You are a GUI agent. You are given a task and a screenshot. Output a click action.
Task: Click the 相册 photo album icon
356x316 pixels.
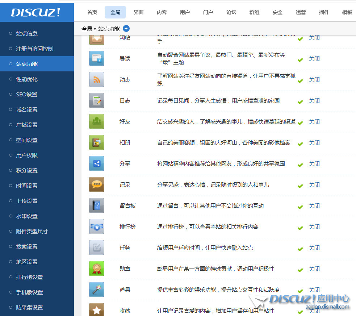pos(97,142)
